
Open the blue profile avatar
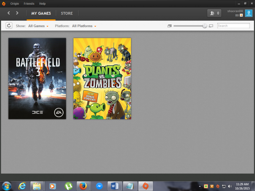tap(249, 13)
